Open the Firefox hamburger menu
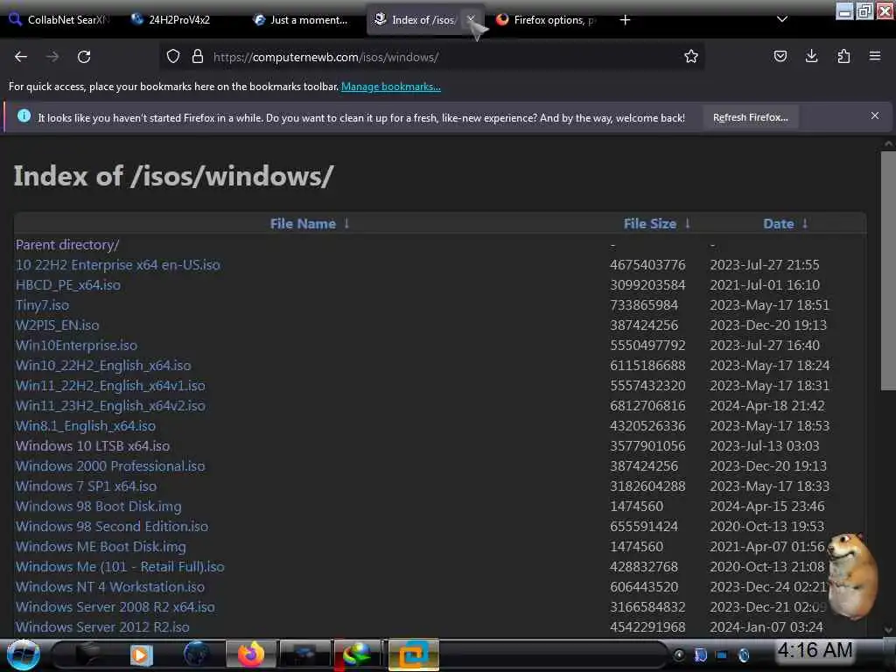The width and height of the screenshot is (896, 672). [x=874, y=56]
